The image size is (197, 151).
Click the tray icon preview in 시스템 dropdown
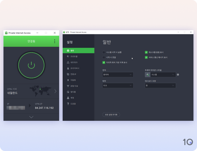[x=148, y=75]
